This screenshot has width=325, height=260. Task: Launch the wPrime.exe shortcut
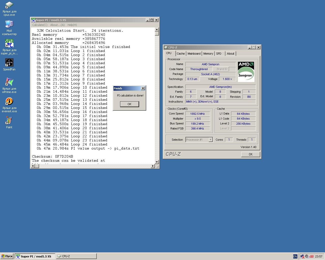click(9, 86)
